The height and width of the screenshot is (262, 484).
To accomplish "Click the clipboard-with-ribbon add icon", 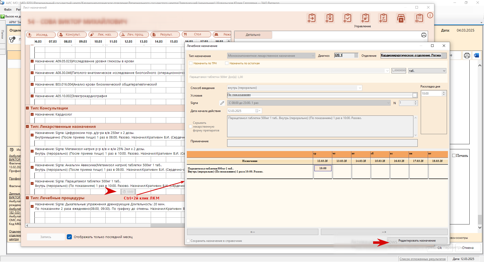I will [329, 18].
